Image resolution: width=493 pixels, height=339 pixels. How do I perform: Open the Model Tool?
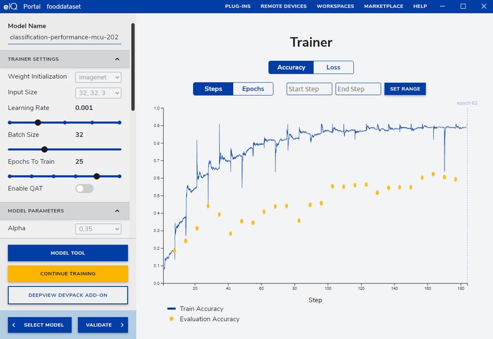68,253
